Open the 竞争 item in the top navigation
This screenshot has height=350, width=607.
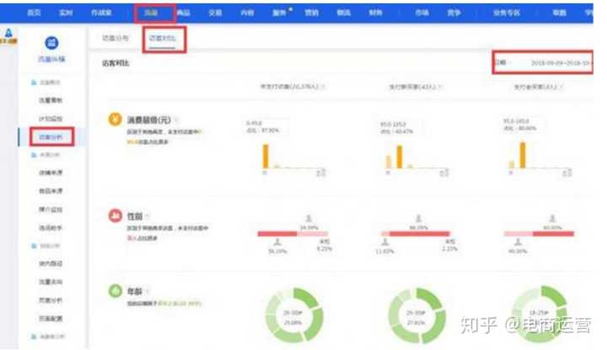pyautogui.click(x=454, y=13)
